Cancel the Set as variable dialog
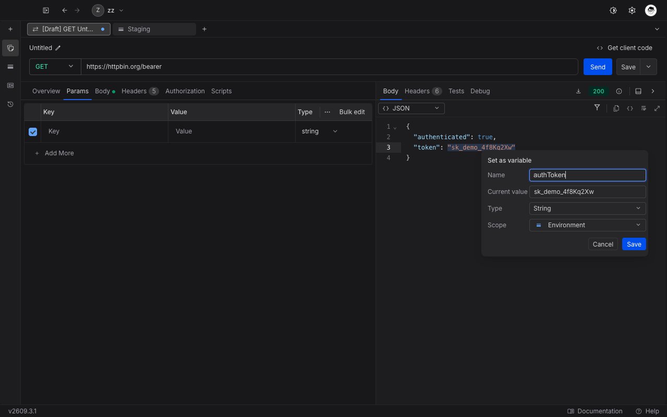 [x=603, y=244]
